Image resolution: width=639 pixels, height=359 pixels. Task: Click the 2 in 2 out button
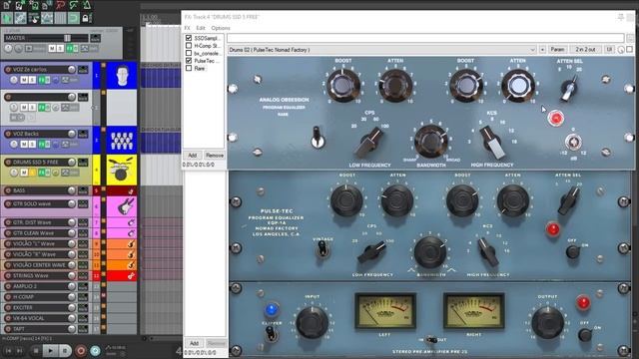tap(586, 50)
